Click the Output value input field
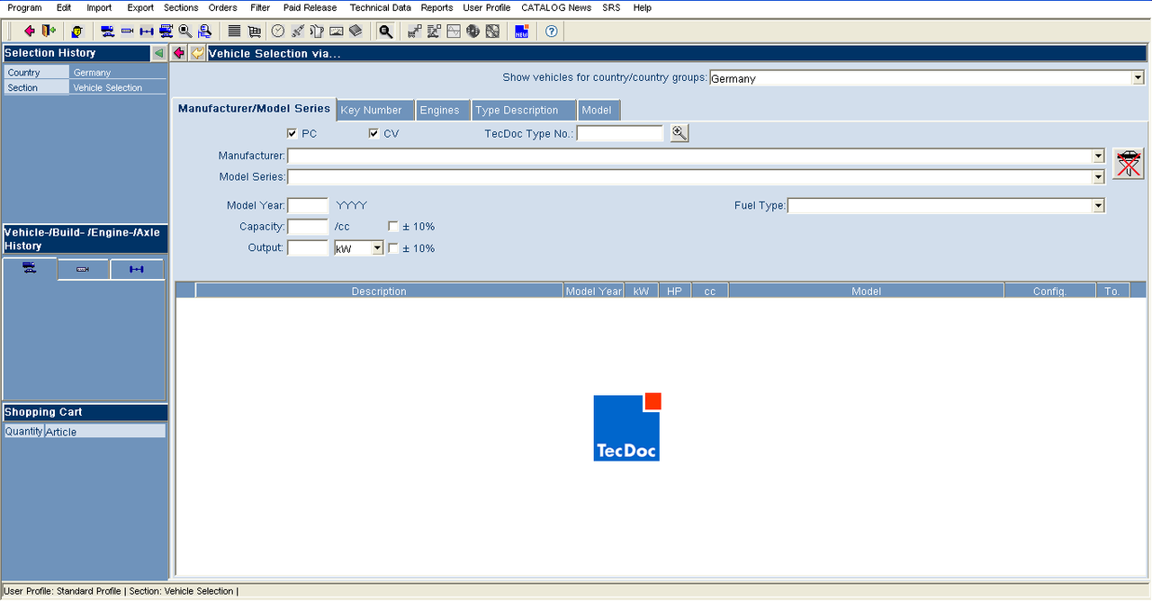 tap(308, 247)
